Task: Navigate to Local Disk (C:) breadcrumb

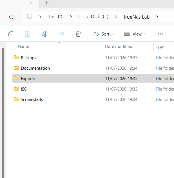Action: [93, 17]
